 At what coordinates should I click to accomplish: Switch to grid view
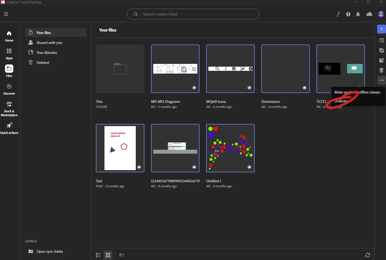click(108, 255)
